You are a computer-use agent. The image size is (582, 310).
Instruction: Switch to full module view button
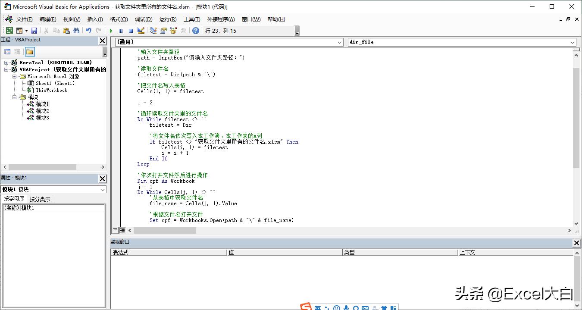122,230
